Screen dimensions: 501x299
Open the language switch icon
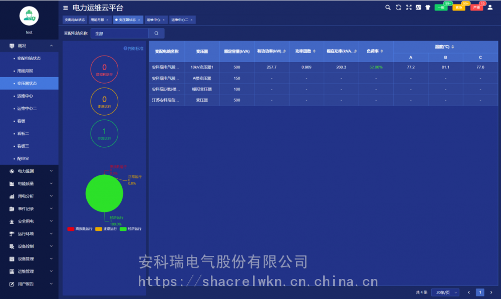(418, 8)
